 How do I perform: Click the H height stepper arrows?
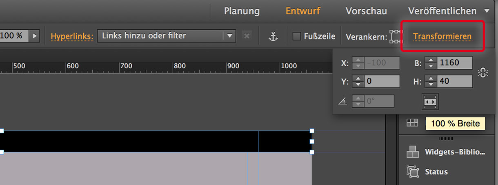431,81
